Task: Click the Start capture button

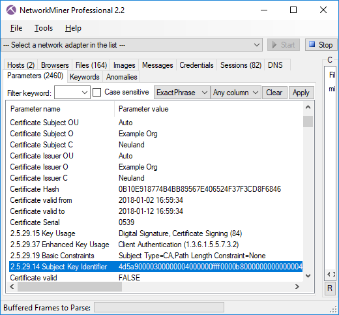Action: [x=284, y=45]
